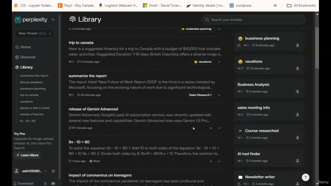
Task: Open the vacations collection tag
Action: [203, 62]
